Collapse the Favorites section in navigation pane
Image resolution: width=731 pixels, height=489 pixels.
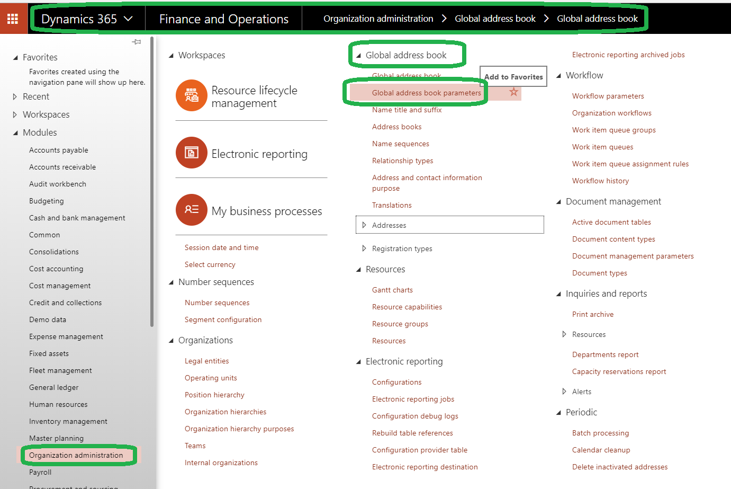[x=15, y=57]
